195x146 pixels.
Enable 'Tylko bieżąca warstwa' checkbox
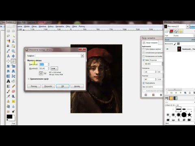tap(143, 49)
